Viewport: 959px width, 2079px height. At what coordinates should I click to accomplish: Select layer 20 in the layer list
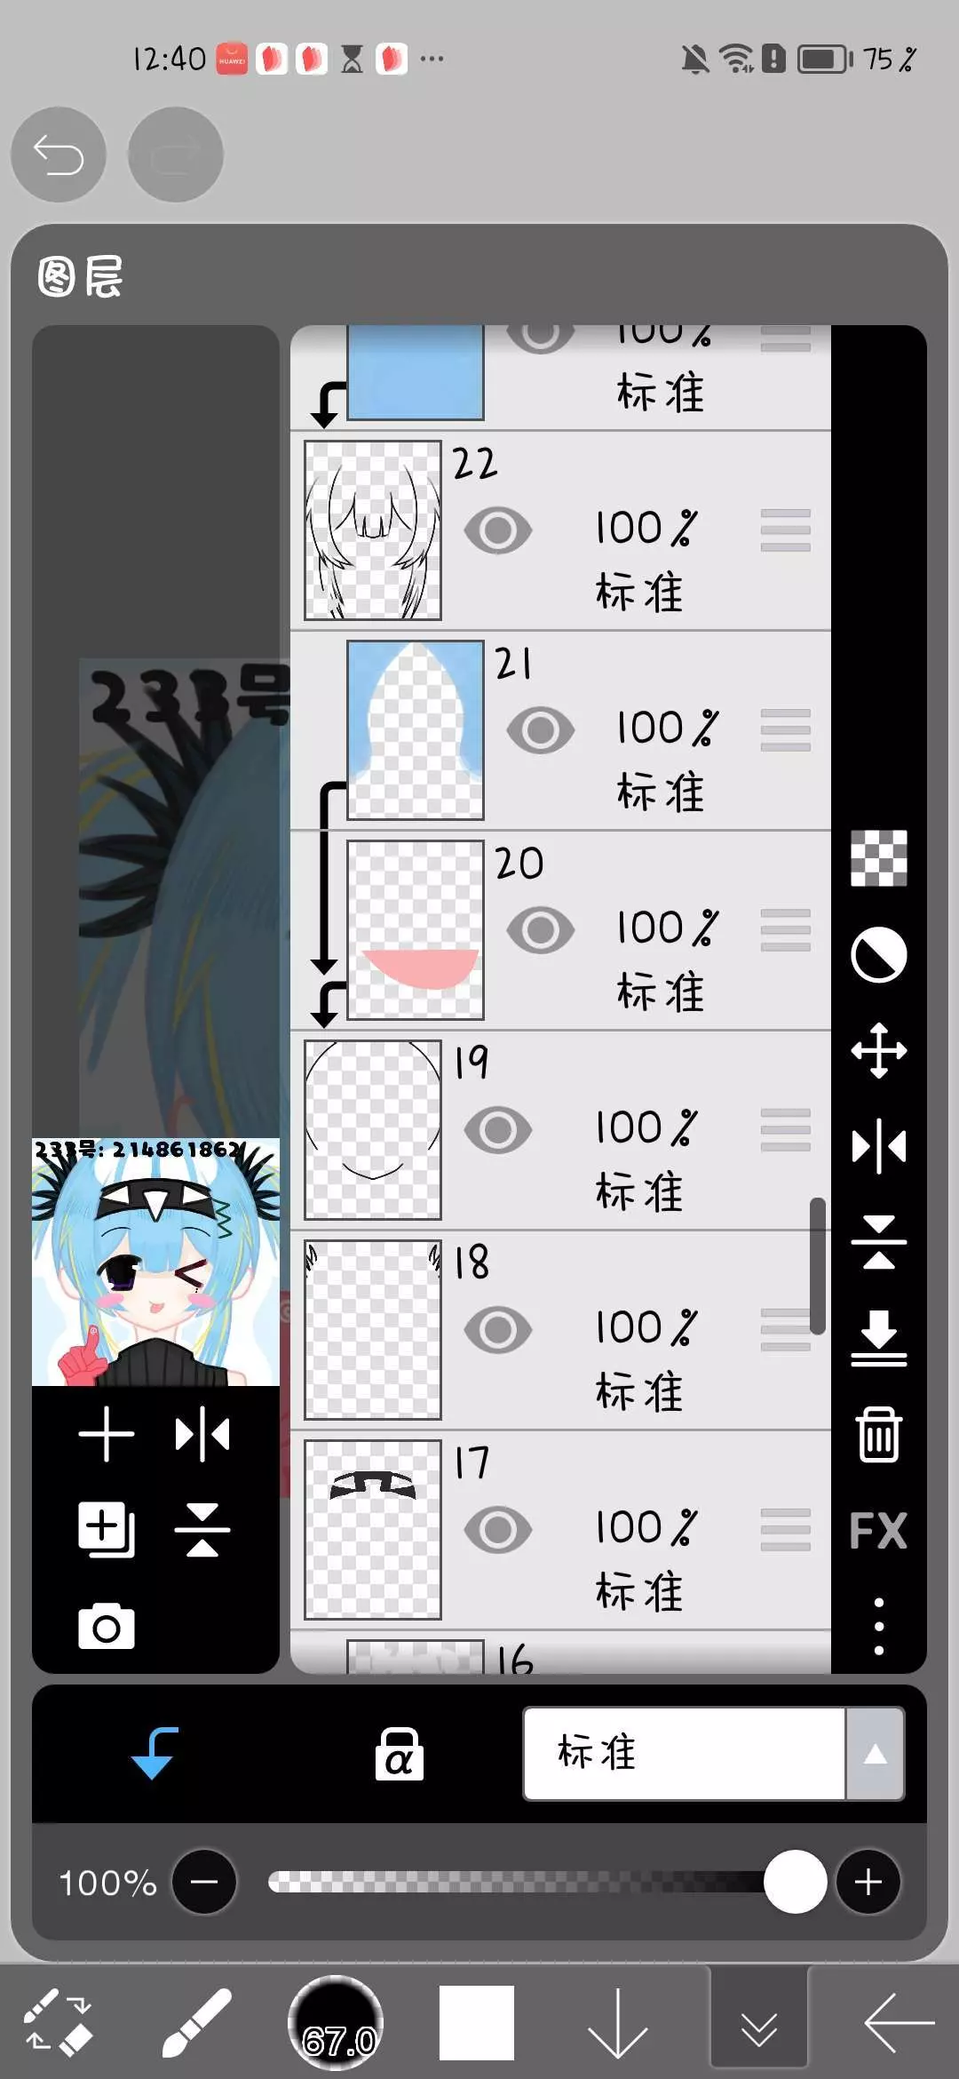tap(561, 930)
